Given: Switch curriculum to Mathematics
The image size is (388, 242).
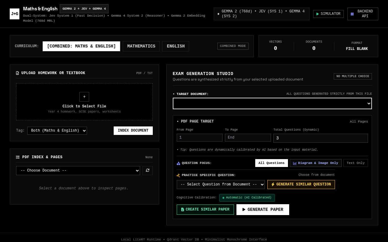Looking at the screenshot, I should coord(141,46).
